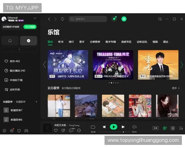185x148 pixels.
Task: Open the 数字专辑 tab
Action: 111,42
